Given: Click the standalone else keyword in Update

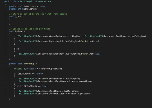Looking at the screenshot, I should click(x=16, y=49).
